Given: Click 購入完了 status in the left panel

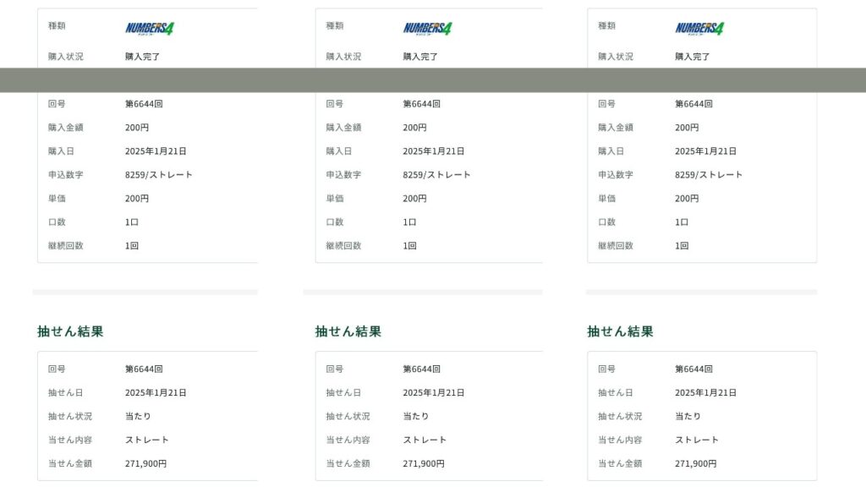Looking at the screenshot, I should [x=142, y=57].
